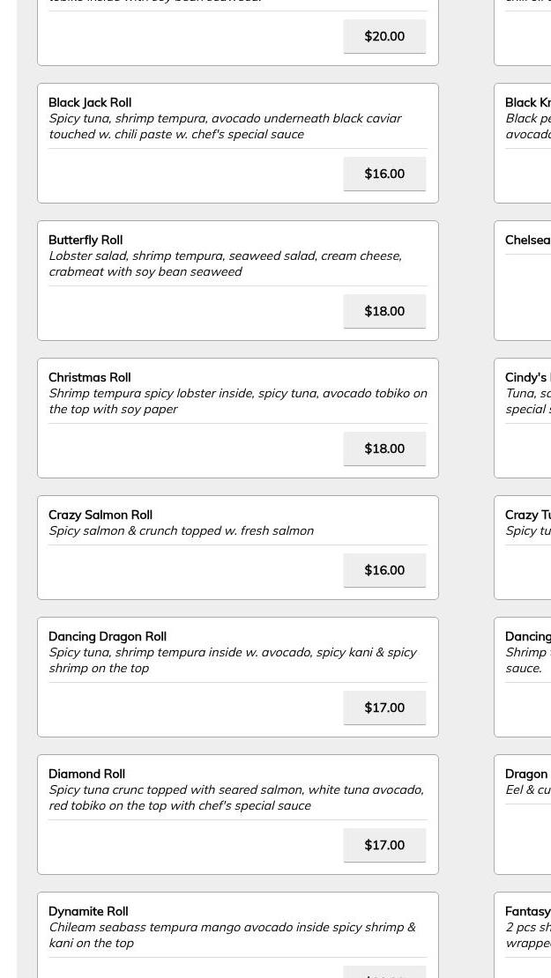Click the Butterfly Roll item name

coord(86,241)
